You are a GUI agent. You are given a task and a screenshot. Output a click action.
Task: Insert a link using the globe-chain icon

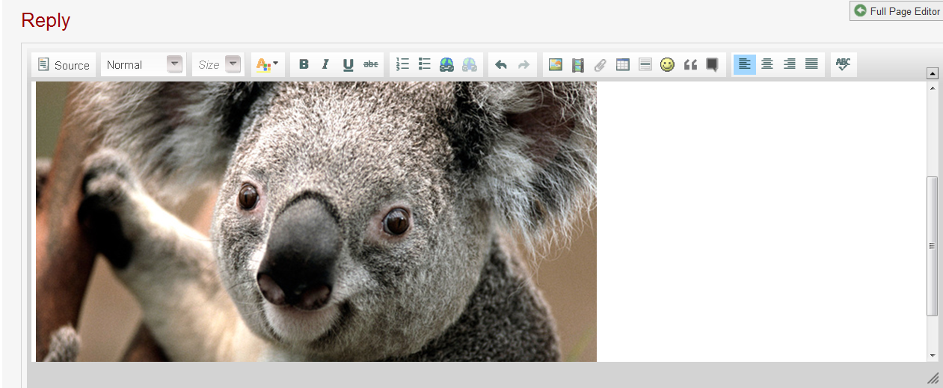pyautogui.click(x=446, y=64)
